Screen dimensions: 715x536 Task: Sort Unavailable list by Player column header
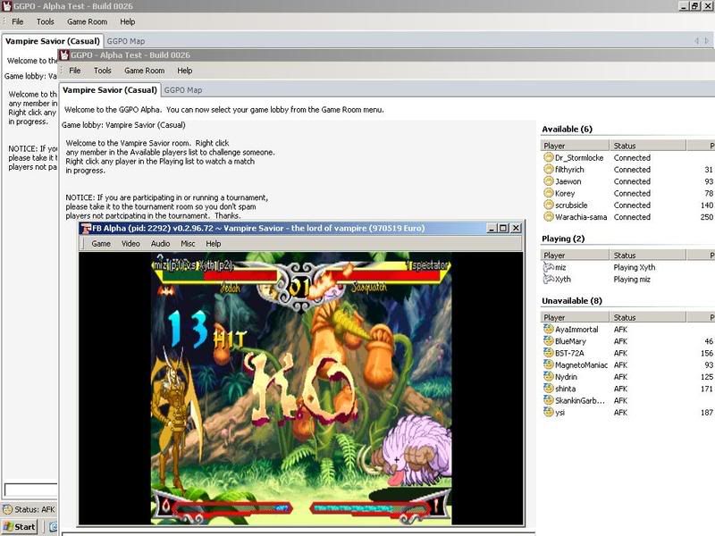coord(575,317)
